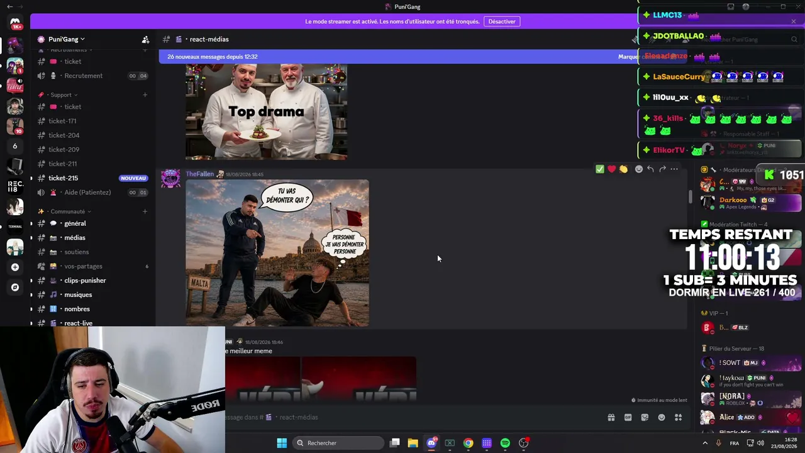View the Top drama chef image
805x453 pixels.
point(266,111)
